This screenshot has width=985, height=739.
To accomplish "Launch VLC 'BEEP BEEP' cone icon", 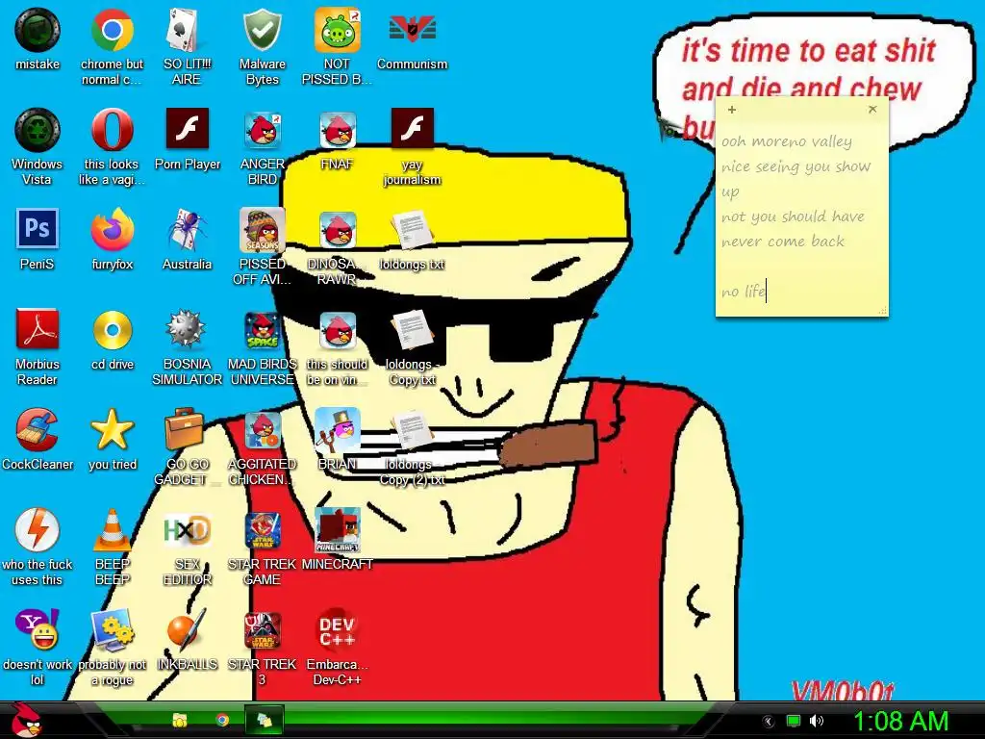I will (x=112, y=530).
